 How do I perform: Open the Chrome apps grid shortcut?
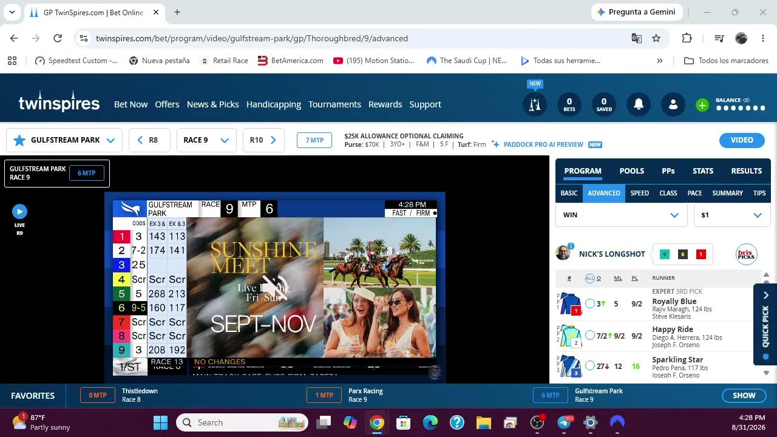pyautogui.click(x=12, y=61)
